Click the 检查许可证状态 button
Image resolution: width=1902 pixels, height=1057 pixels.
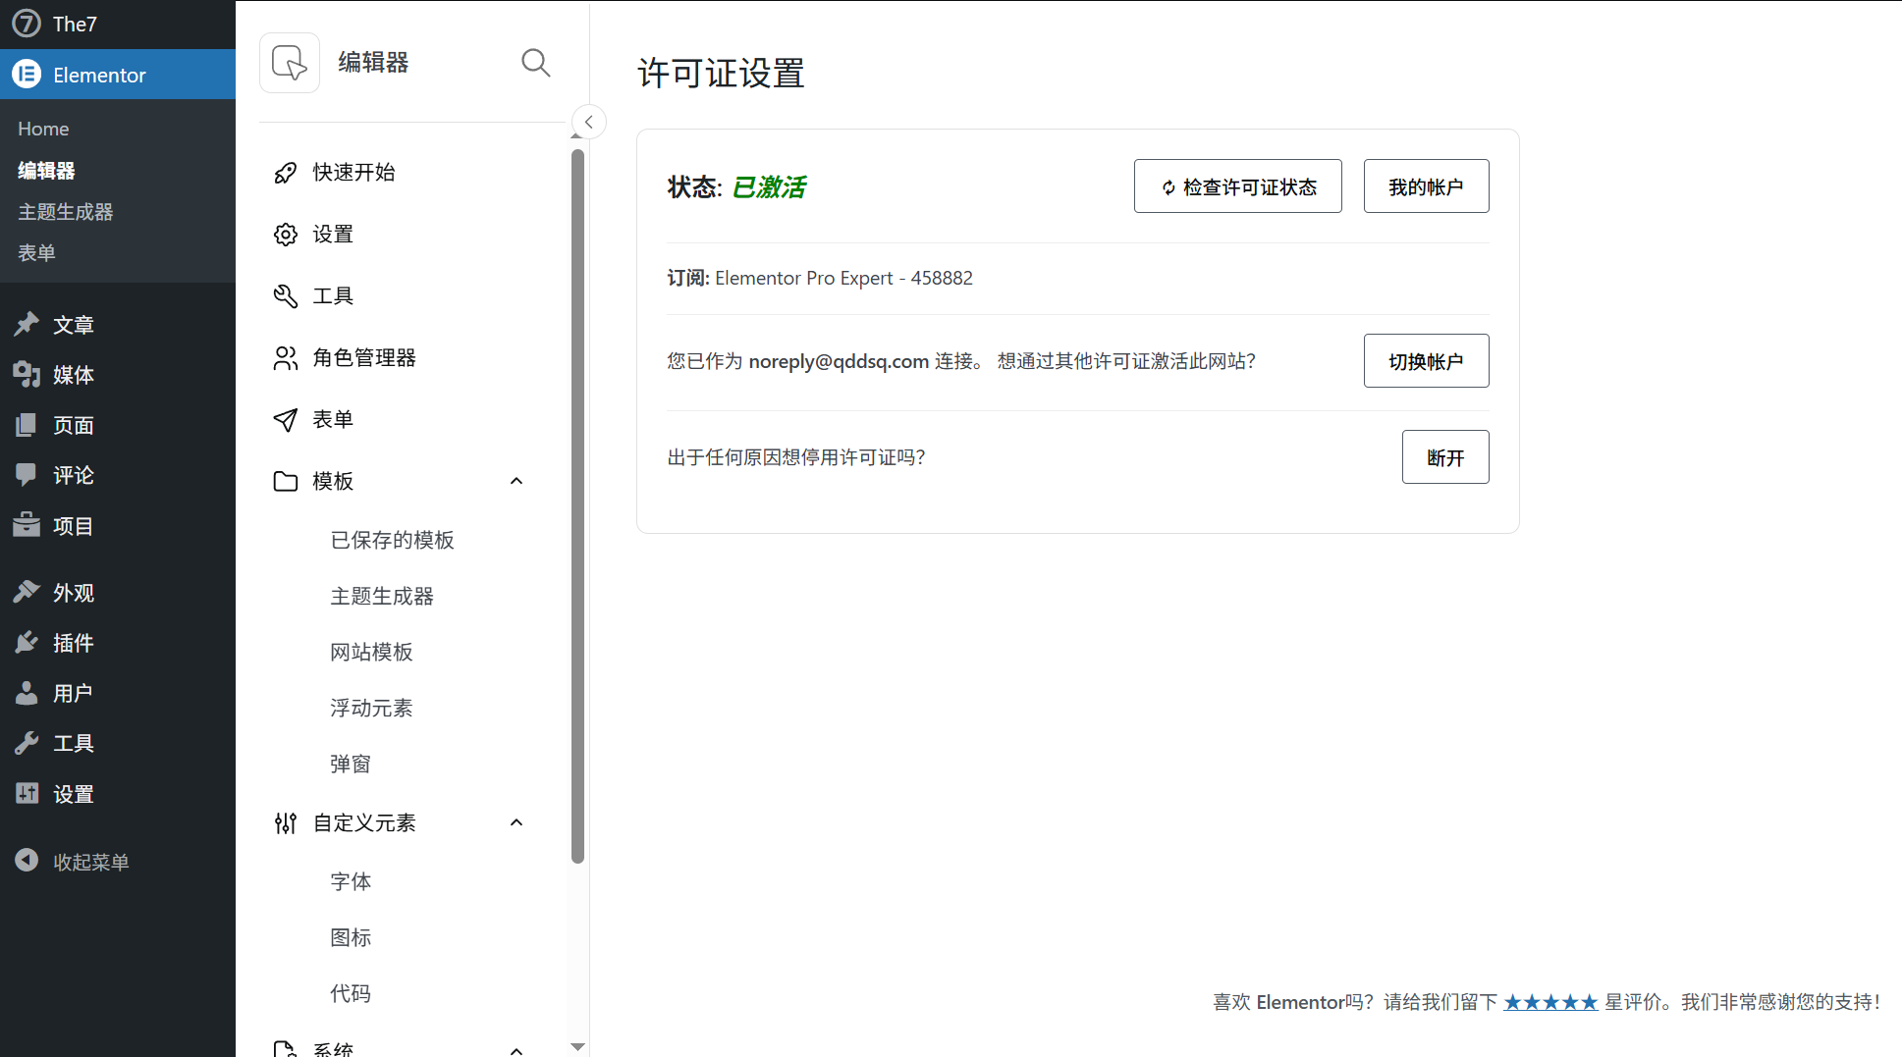(x=1237, y=185)
